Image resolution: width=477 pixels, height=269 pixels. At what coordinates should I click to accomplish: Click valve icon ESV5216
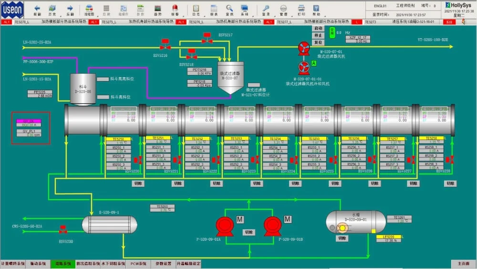[x=165, y=44]
